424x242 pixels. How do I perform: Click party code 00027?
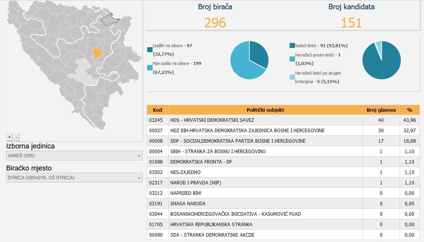click(156, 130)
